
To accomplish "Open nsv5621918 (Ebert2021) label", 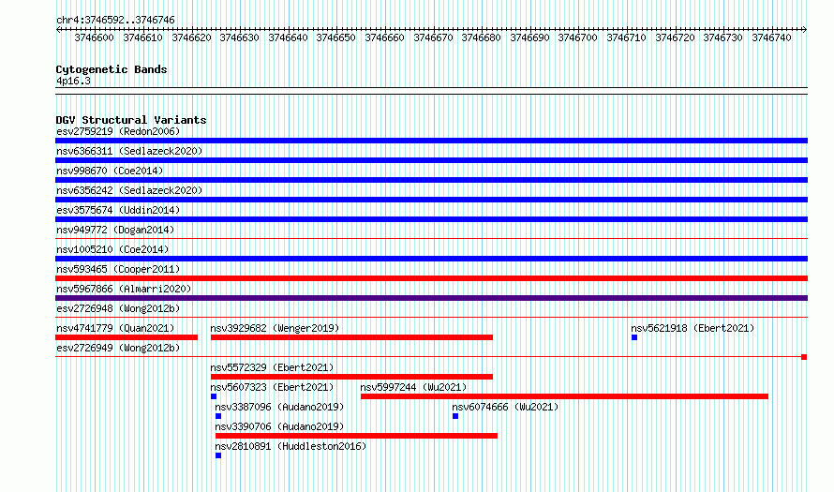I will coord(693,328).
